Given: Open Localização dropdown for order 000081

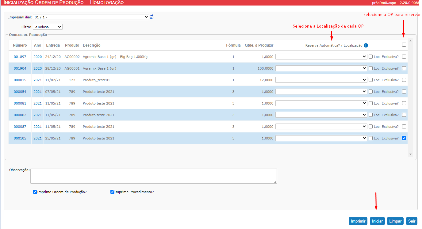Looking at the screenshot, I should [x=321, y=103].
